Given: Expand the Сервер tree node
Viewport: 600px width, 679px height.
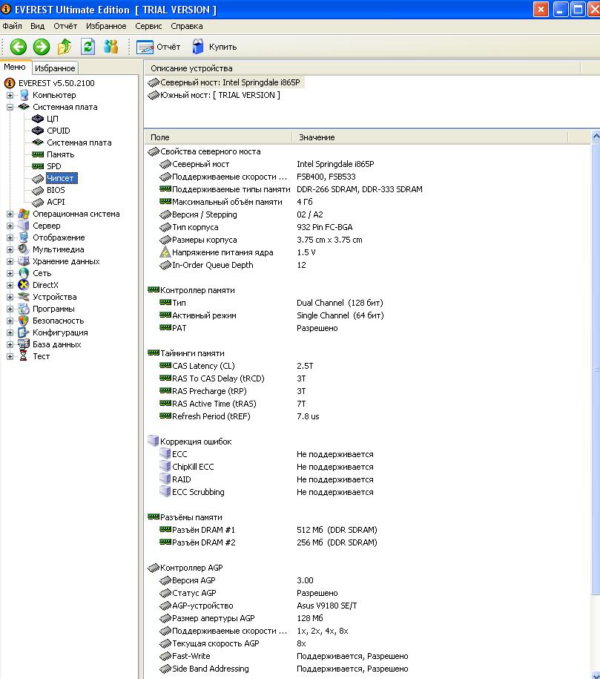Looking at the screenshot, I should [10, 226].
